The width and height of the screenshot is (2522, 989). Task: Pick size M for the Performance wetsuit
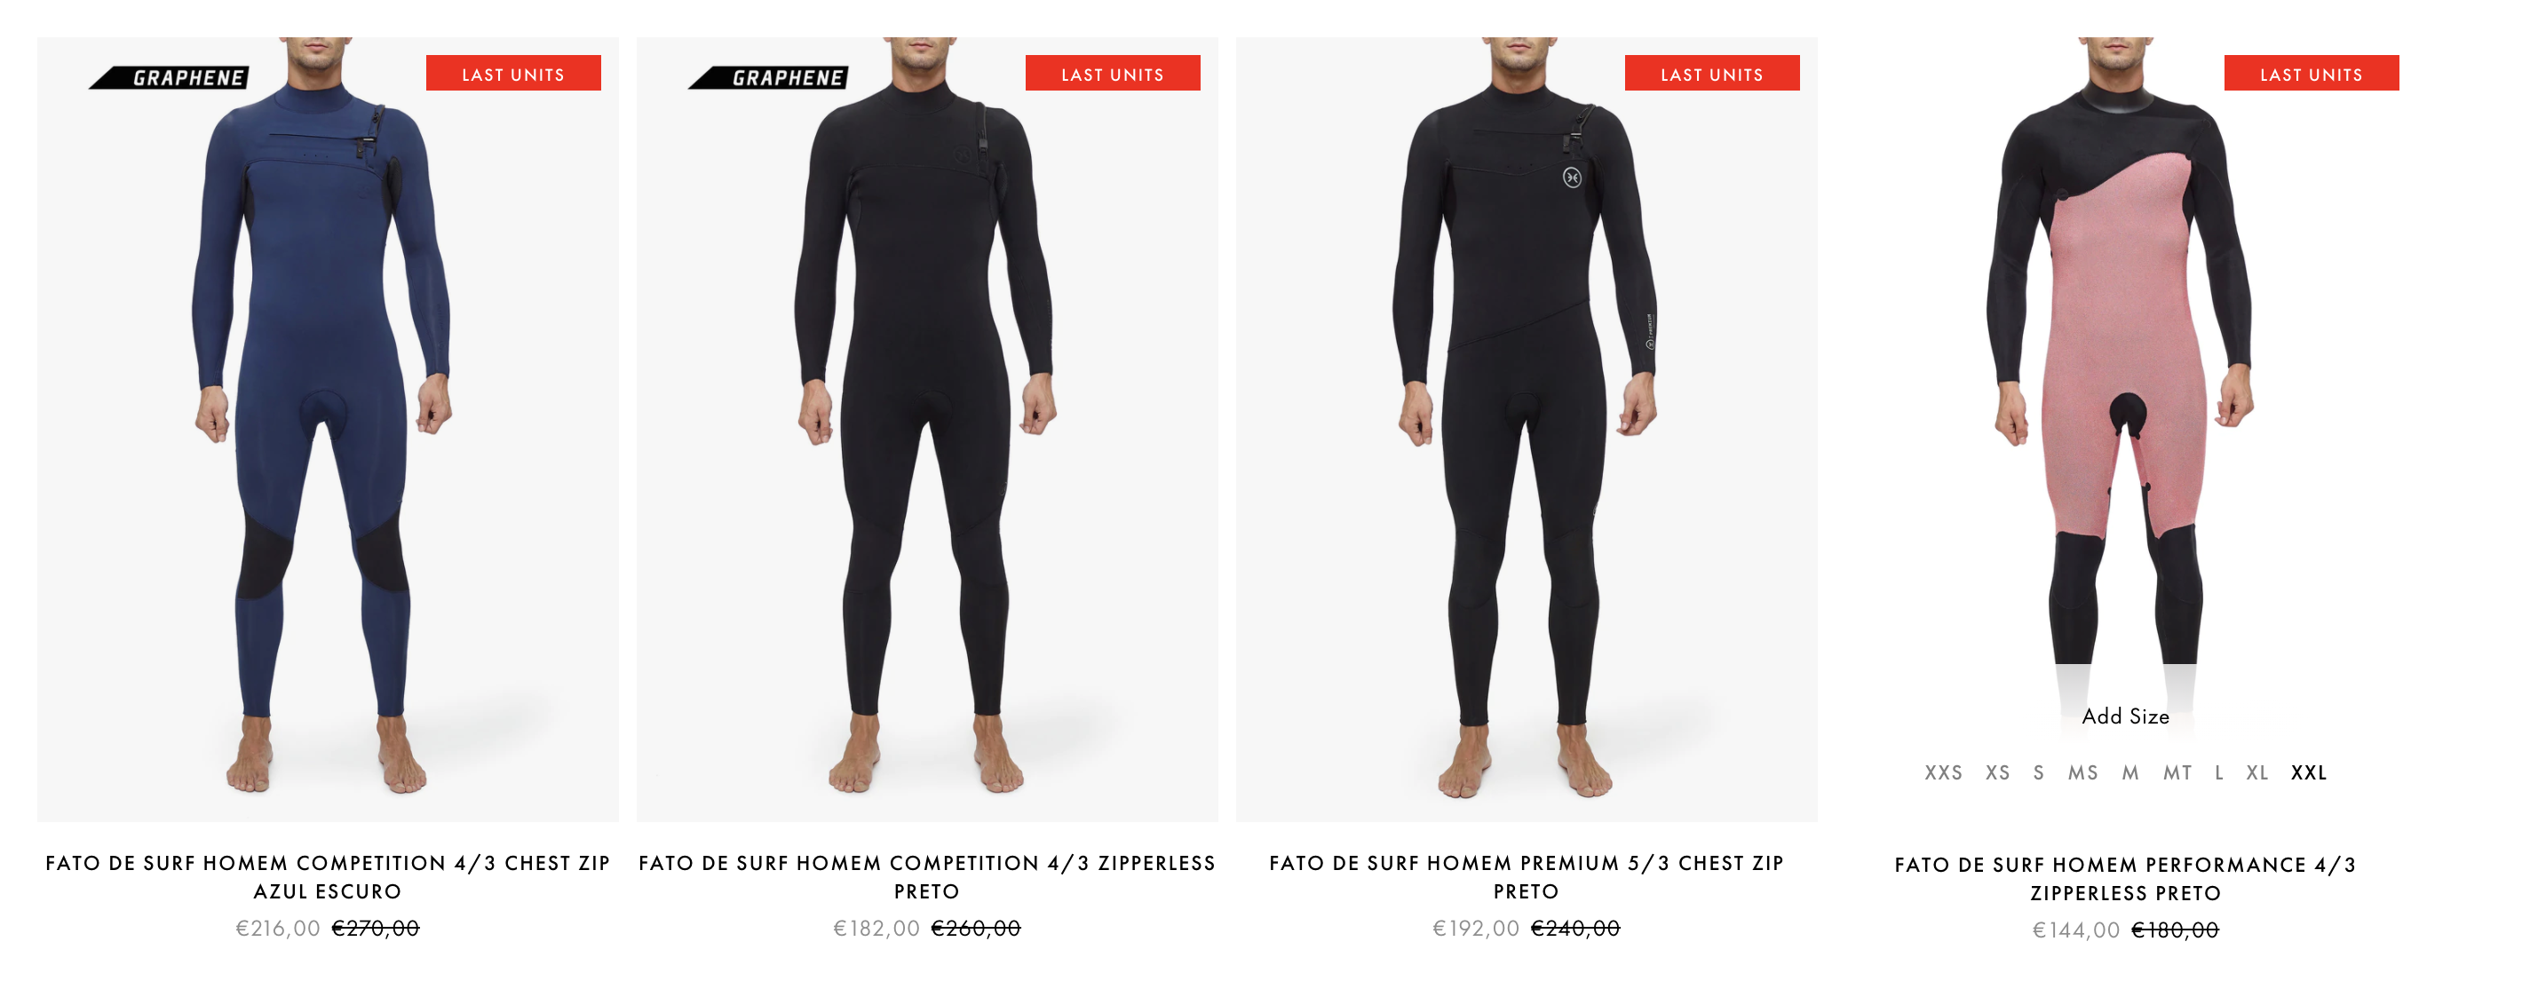[x=2130, y=772]
